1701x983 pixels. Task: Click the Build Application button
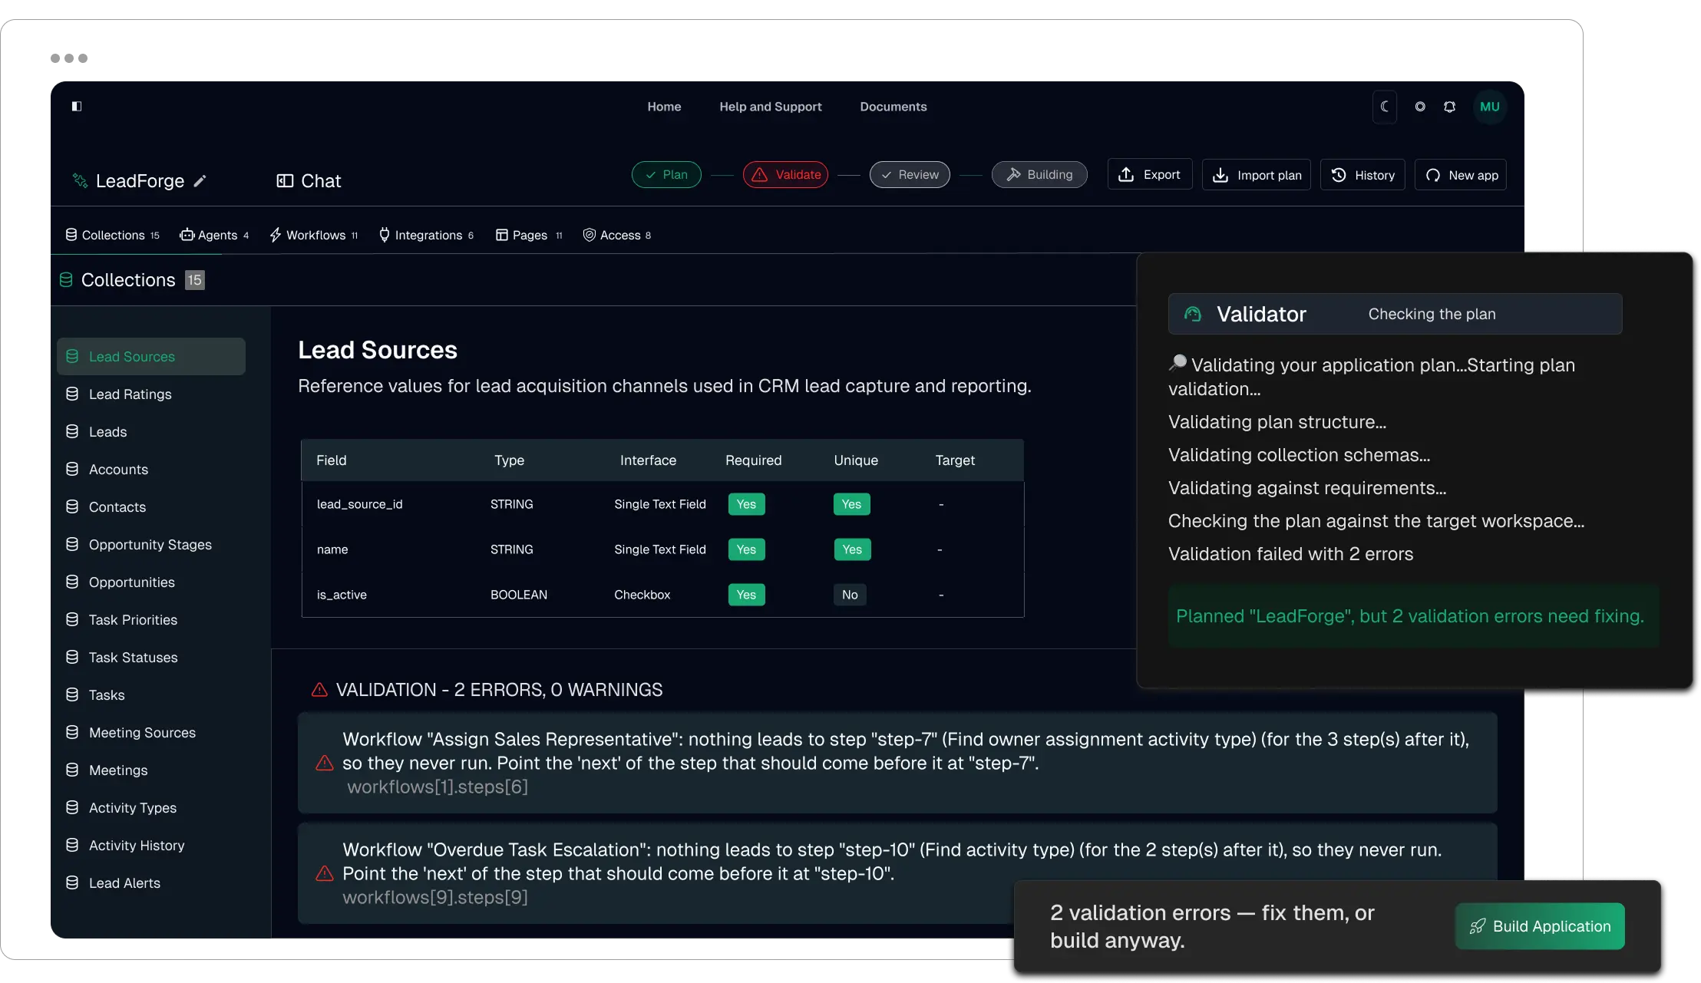coord(1540,926)
